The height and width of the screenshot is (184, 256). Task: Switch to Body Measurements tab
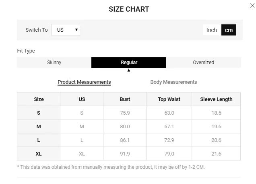[x=173, y=82]
